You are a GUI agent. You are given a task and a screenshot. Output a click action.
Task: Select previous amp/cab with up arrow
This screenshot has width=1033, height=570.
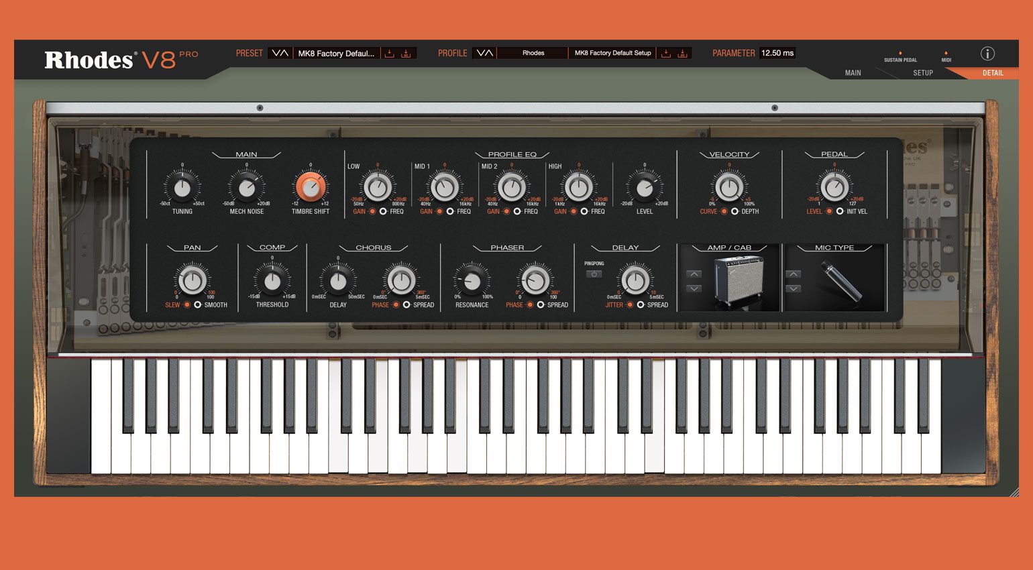click(x=694, y=274)
